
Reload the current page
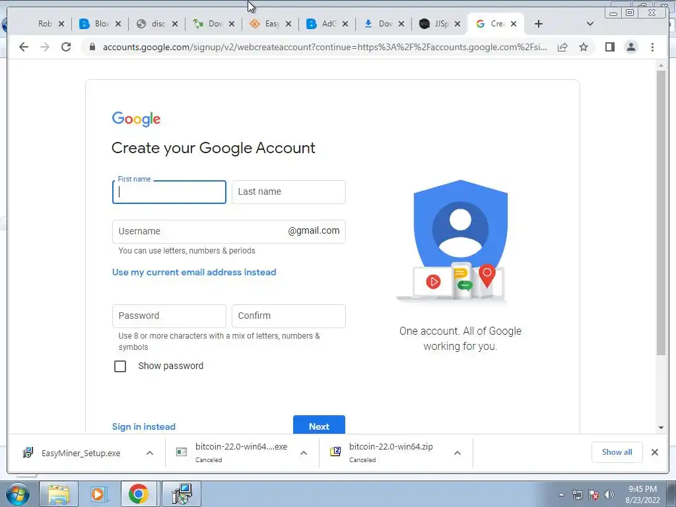[x=66, y=47]
